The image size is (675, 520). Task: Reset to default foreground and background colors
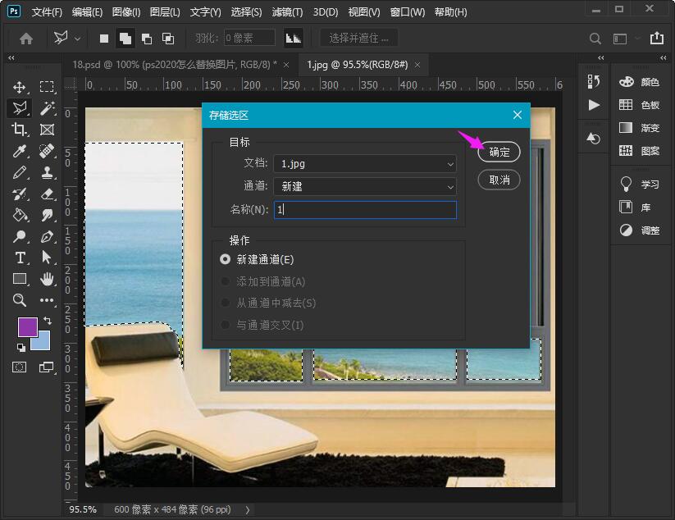(x=21, y=347)
